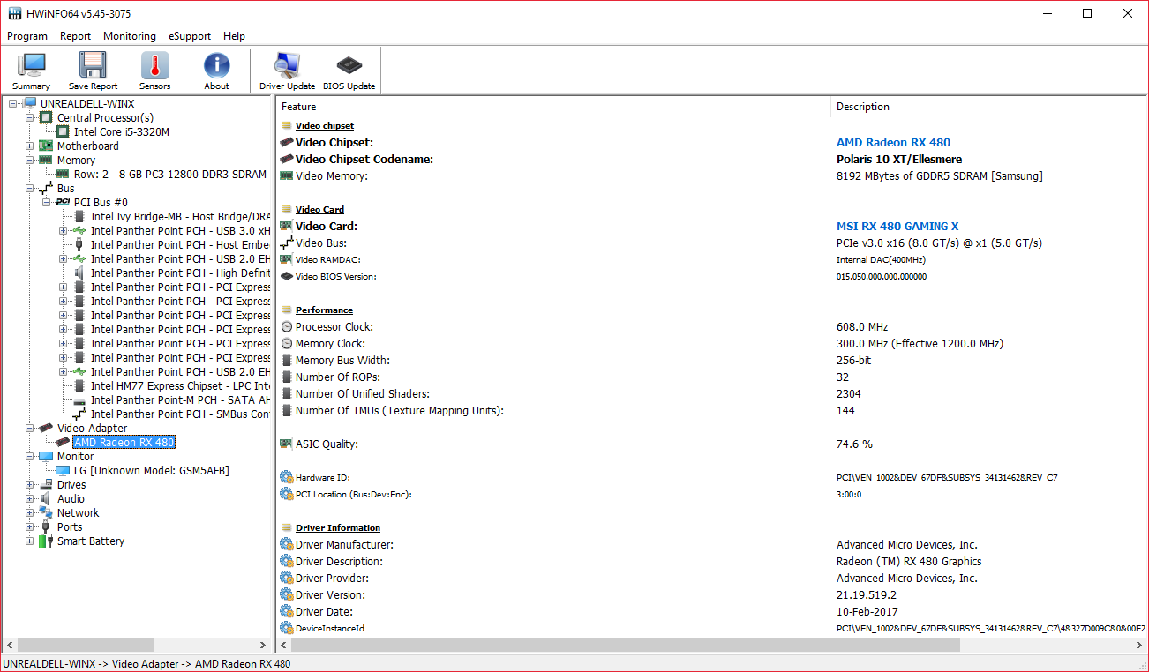The width and height of the screenshot is (1149, 672).
Task: Click the tree pane horizontal scrollbar thumb
Action: pyautogui.click(x=86, y=646)
